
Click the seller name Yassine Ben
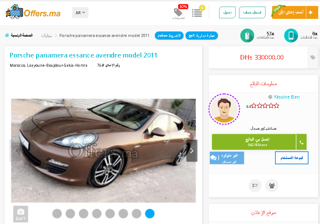click(286, 97)
